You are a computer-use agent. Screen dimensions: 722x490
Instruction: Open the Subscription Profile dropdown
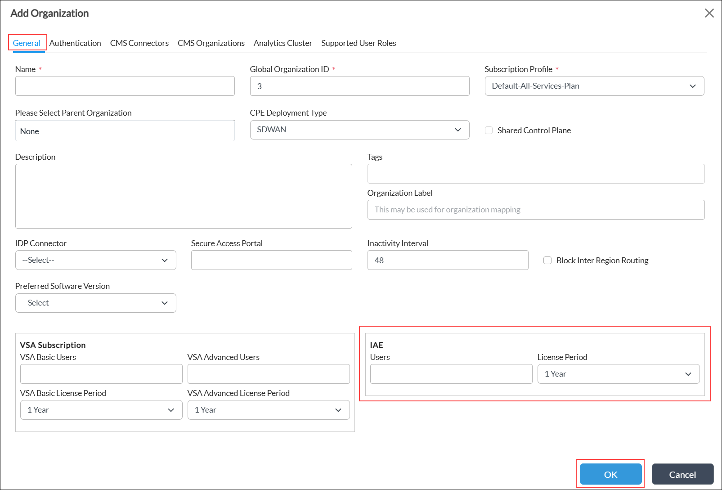[594, 86]
